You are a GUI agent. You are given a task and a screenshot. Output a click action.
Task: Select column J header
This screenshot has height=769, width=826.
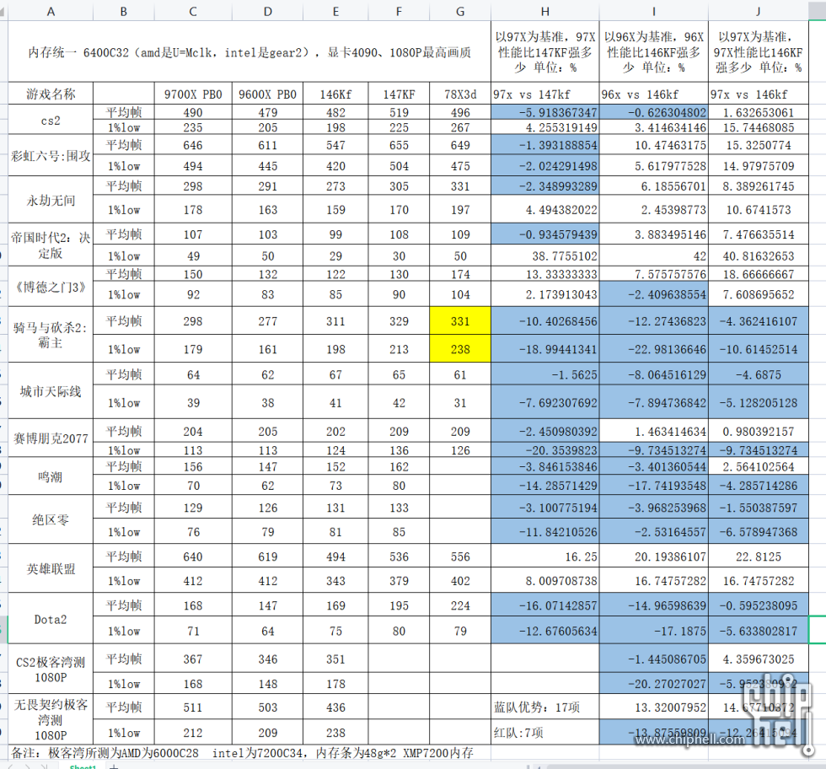[x=758, y=11]
